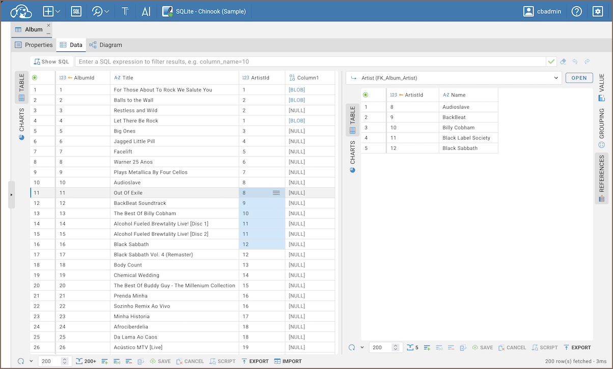The height and width of the screenshot is (369, 613).
Task: Open the settings gear in the header
Action: coord(598,11)
